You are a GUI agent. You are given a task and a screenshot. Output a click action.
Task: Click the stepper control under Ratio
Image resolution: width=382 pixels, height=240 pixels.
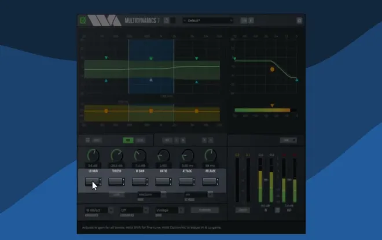163,182
